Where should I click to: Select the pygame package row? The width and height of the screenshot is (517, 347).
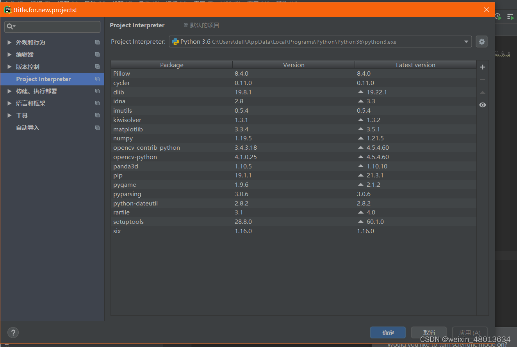[x=294, y=184]
